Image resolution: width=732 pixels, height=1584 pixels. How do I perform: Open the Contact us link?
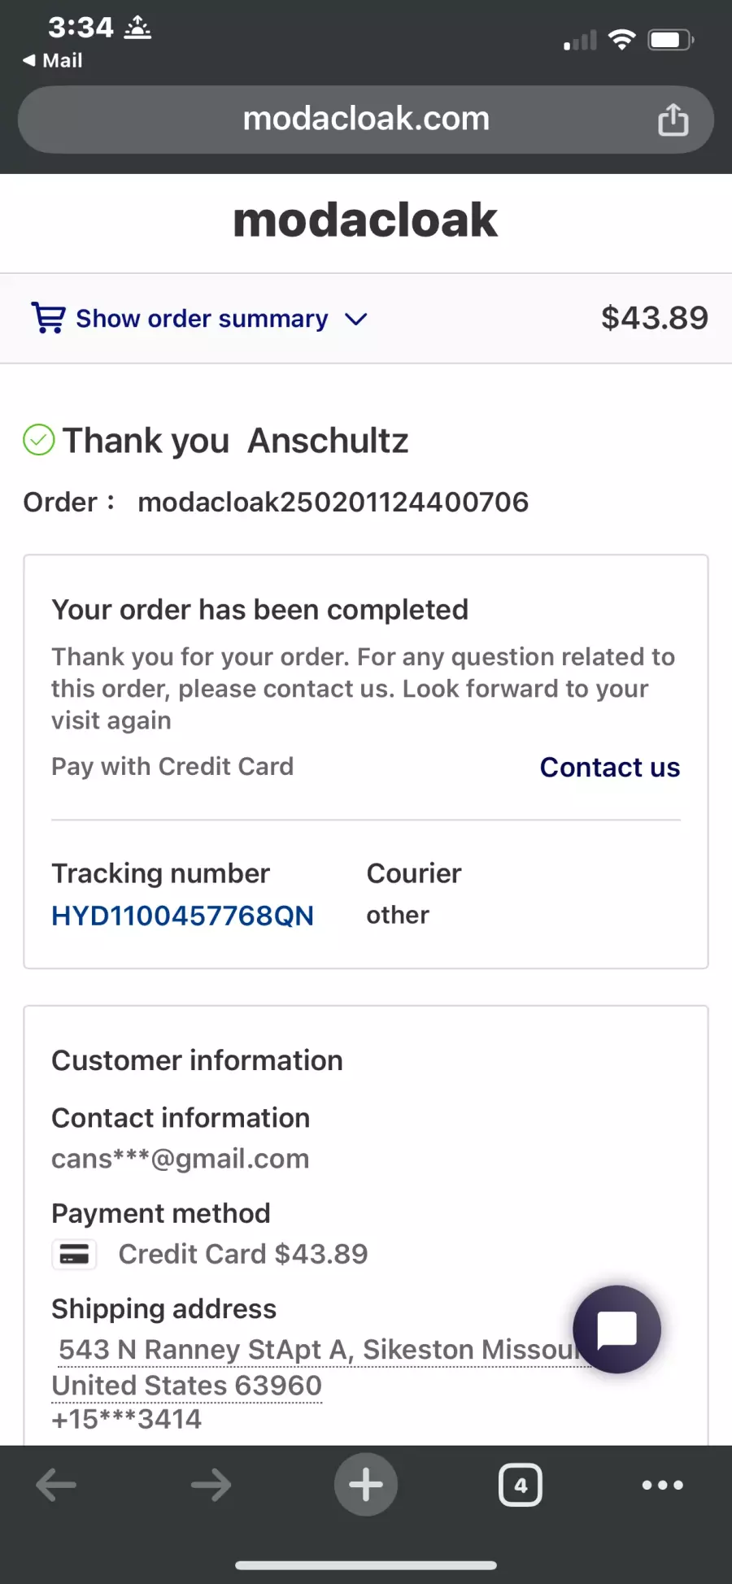610,767
